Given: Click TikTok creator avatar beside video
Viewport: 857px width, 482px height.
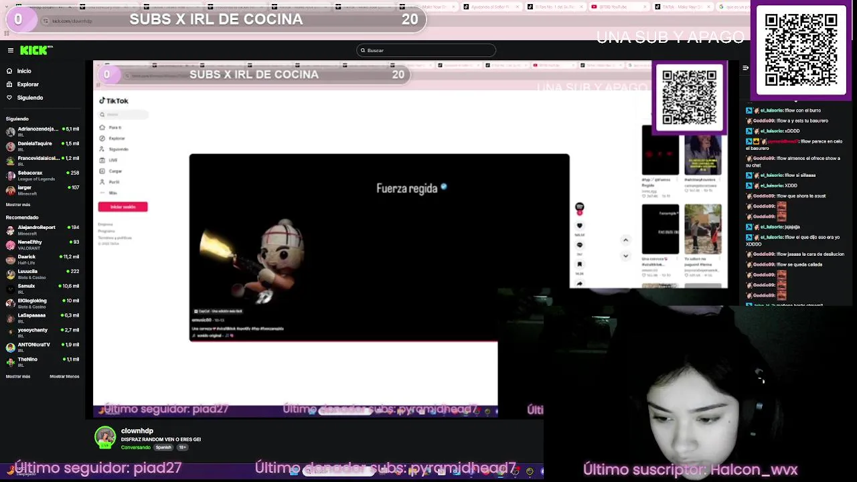Looking at the screenshot, I should click(x=580, y=208).
